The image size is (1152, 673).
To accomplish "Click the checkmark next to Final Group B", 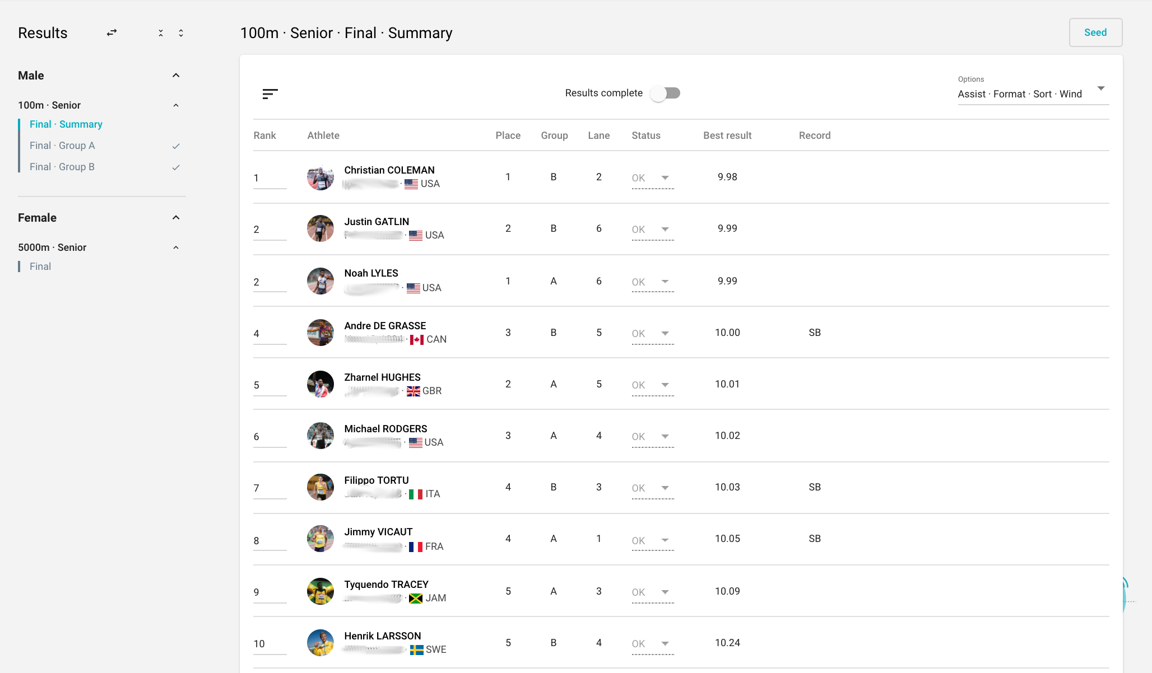I will tap(176, 167).
